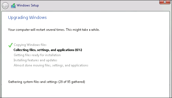This screenshot has width=172, height=98.
Task: Click the (29 of 95 gathered) counter
Action: pyautogui.click(x=72, y=82)
